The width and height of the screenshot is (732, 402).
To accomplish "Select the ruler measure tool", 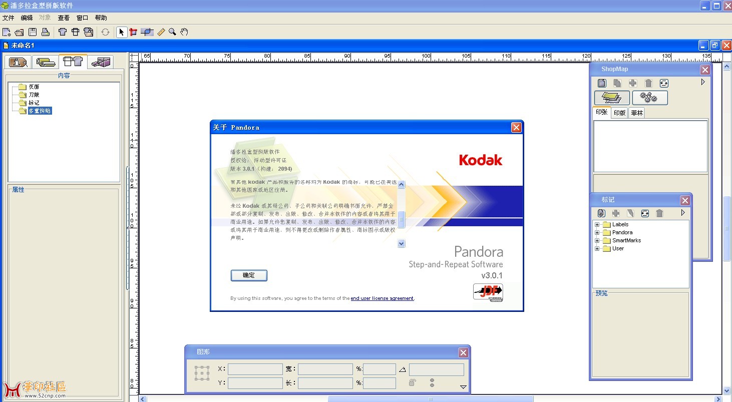I will tap(161, 32).
